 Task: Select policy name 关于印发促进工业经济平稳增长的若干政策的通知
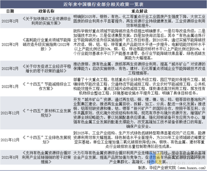coord(46,69)
